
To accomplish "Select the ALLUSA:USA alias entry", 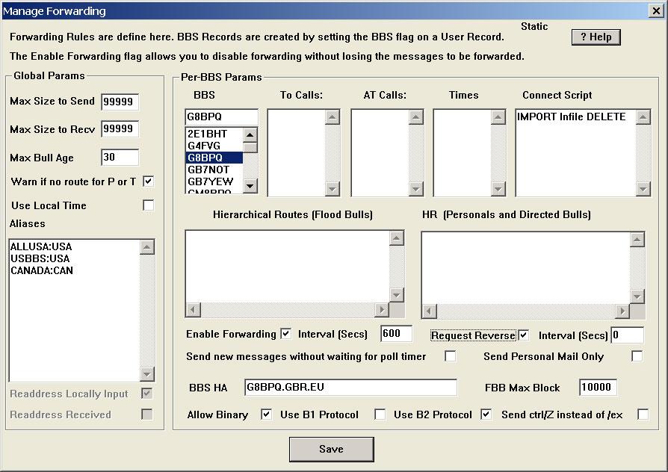I will click(41, 246).
